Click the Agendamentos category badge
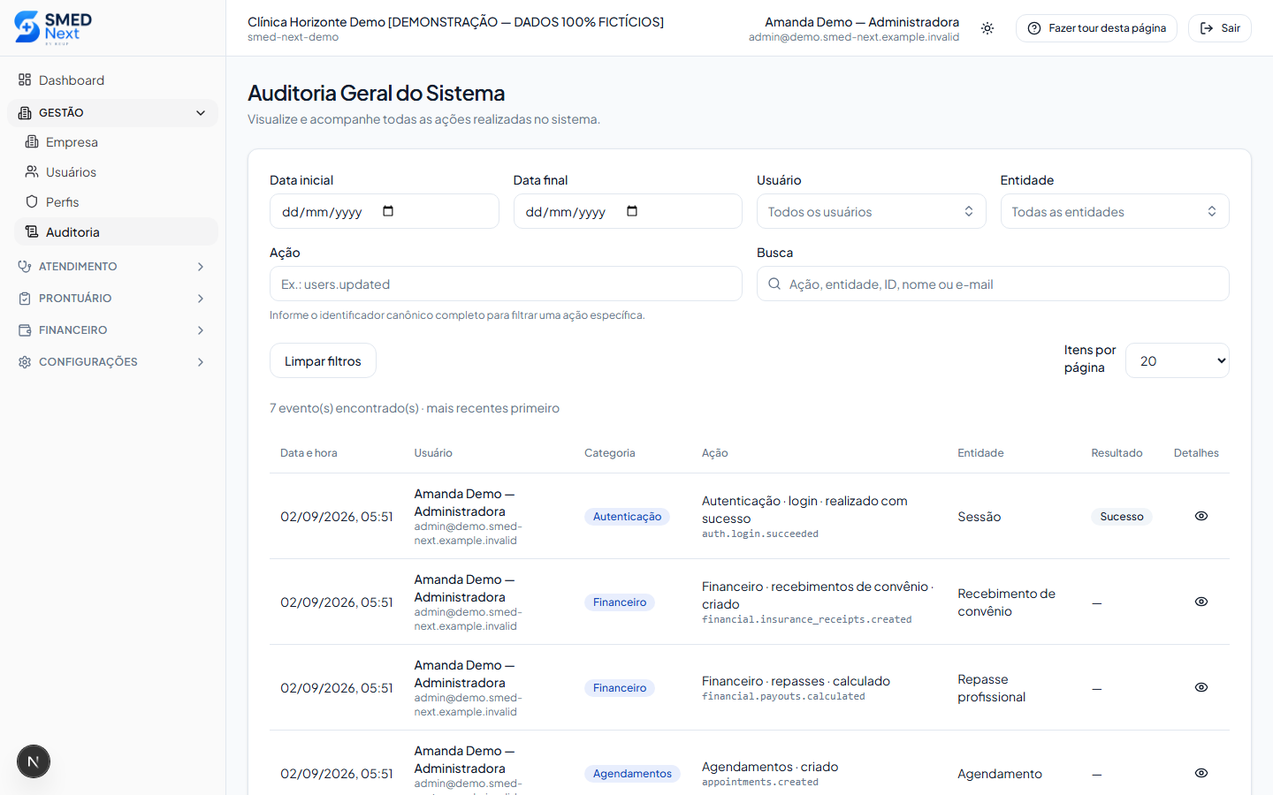1273x795 pixels. click(632, 774)
